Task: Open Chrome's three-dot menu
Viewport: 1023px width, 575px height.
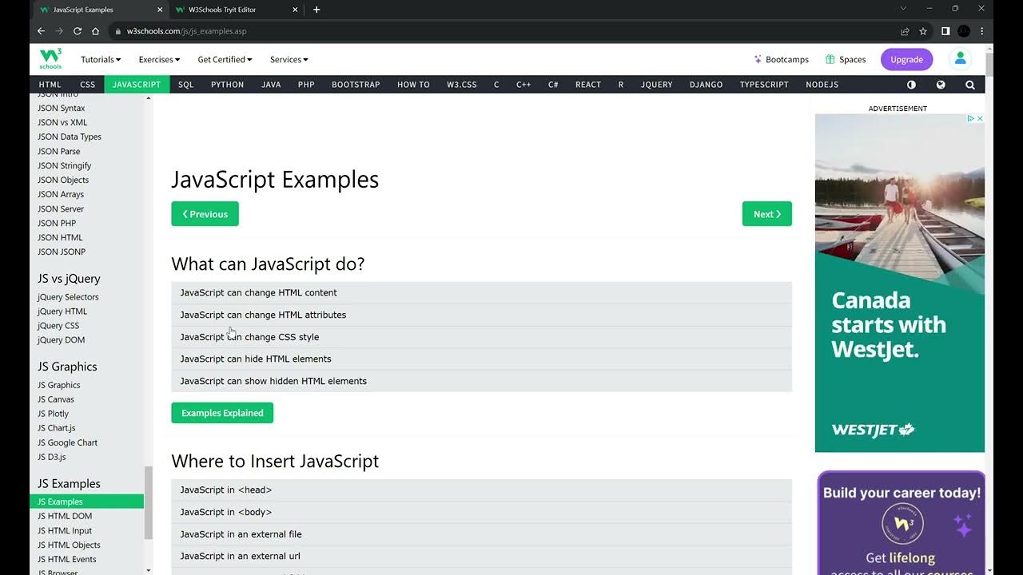Action: click(x=982, y=31)
